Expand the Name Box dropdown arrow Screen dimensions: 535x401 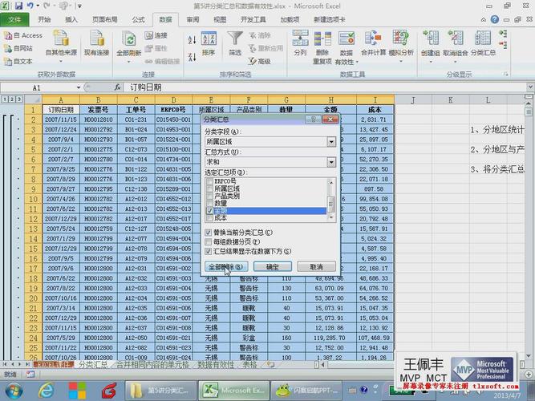click(x=79, y=87)
